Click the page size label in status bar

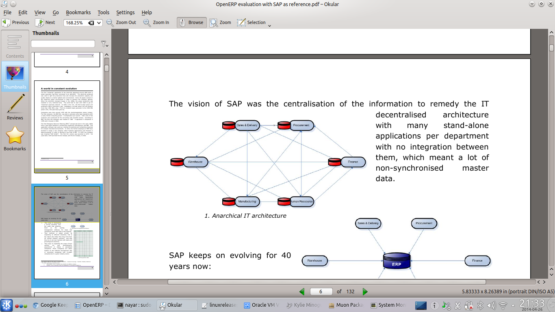508,291
